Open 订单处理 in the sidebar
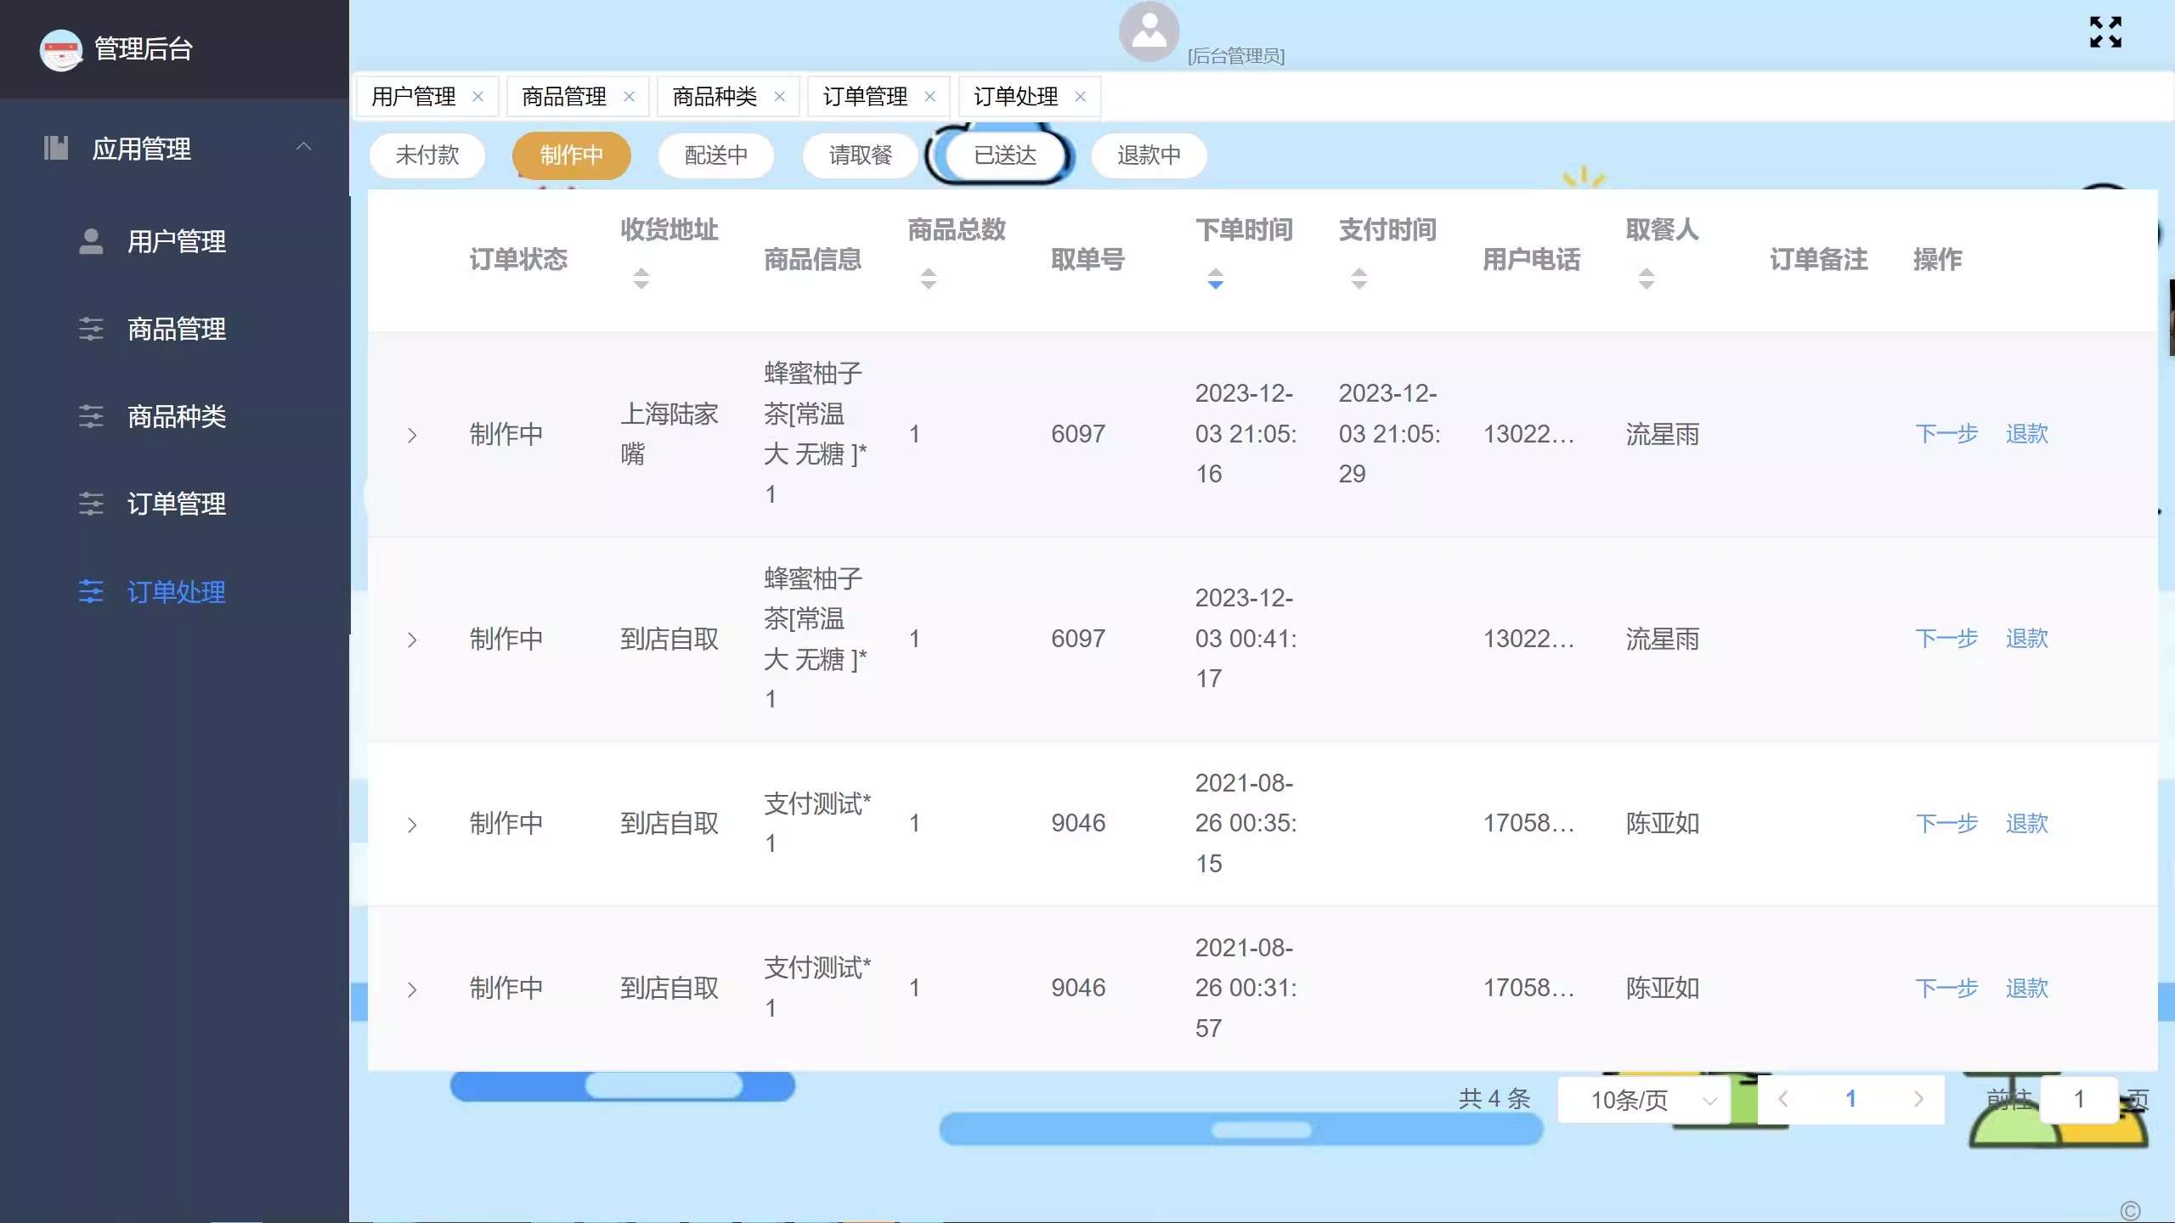This screenshot has height=1223, width=2175. [176, 591]
